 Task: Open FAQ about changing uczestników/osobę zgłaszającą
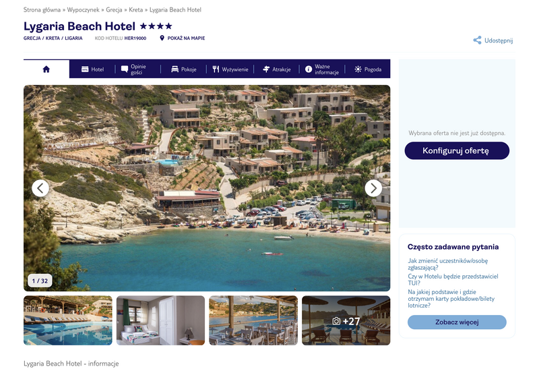coord(447,264)
